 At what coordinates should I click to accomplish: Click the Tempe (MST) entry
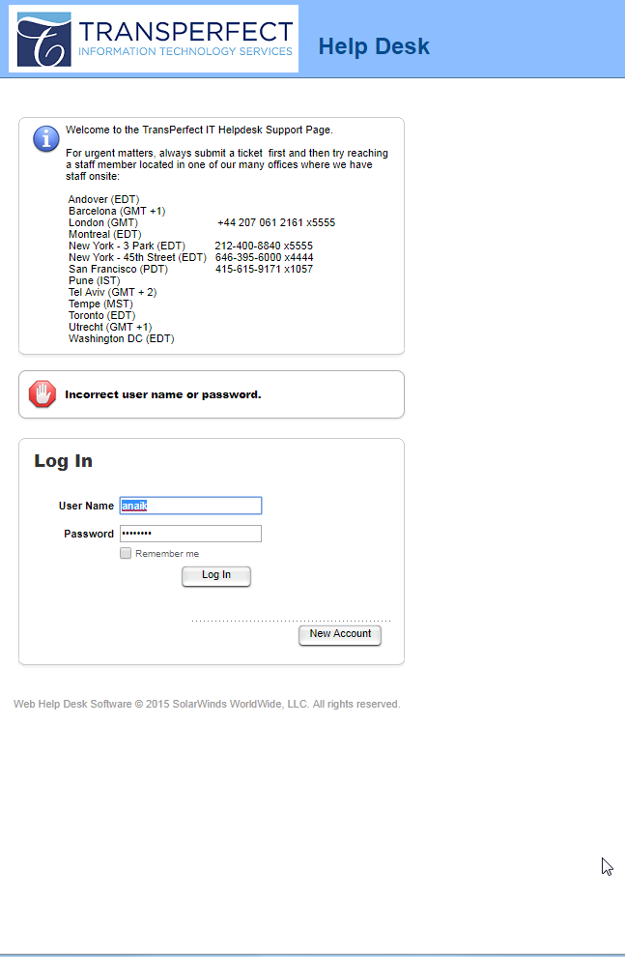[x=100, y=304]
